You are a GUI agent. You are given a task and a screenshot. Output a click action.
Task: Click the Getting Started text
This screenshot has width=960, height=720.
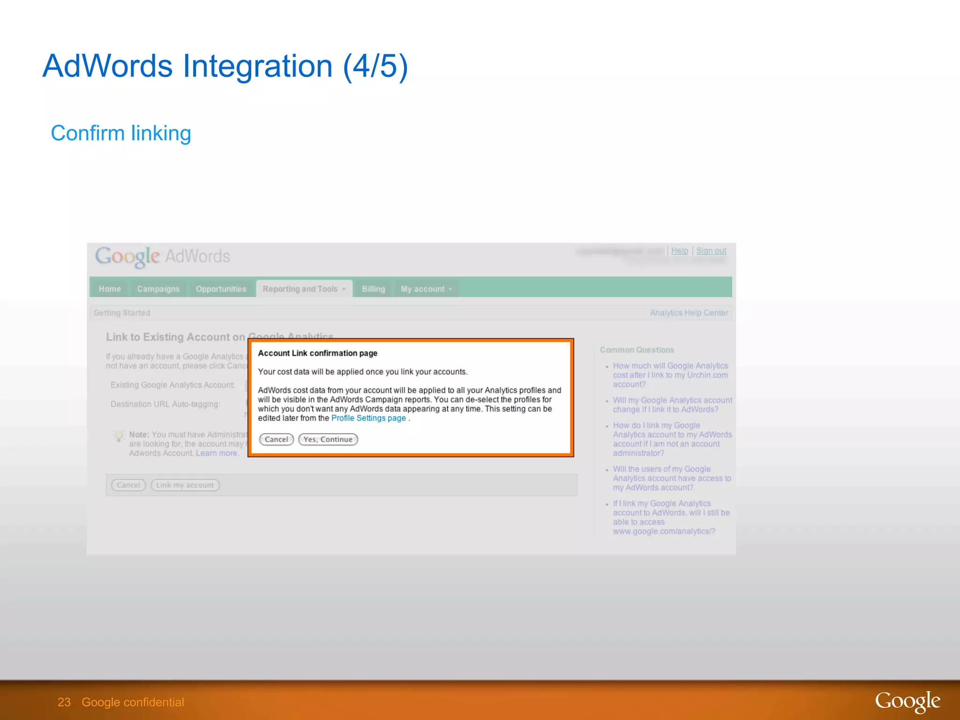tap(122, 313)
